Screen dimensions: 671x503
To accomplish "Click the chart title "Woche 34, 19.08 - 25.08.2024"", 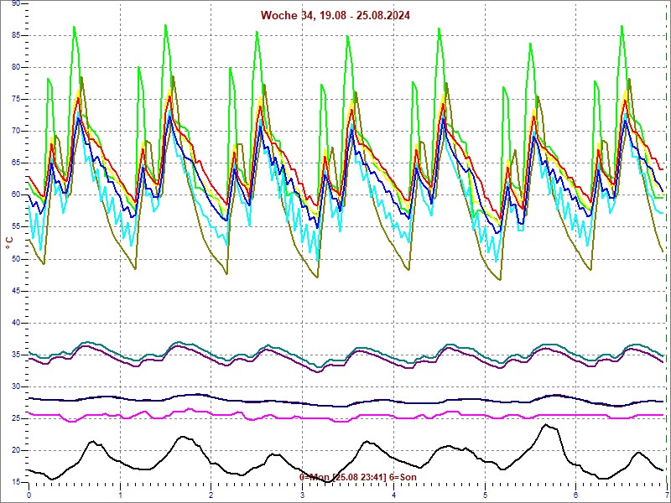I will [335, 16].
